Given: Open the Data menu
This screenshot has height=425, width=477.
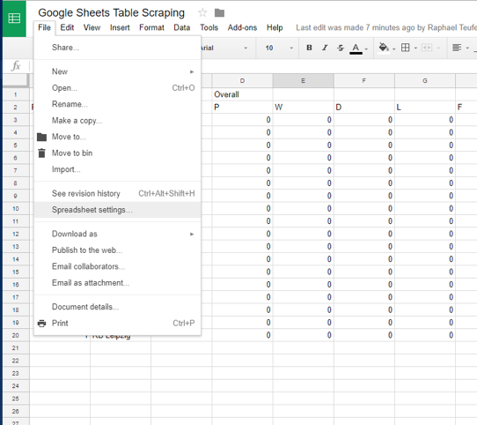Looking at the screenshot, I should point(182,27).
